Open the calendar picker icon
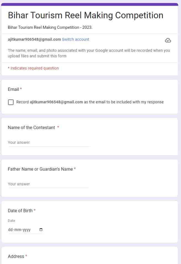The height and width of the screenshot is (264, 181). 41,230
